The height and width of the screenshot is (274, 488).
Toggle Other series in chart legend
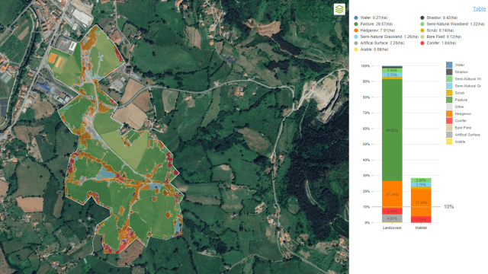[455, 107]
